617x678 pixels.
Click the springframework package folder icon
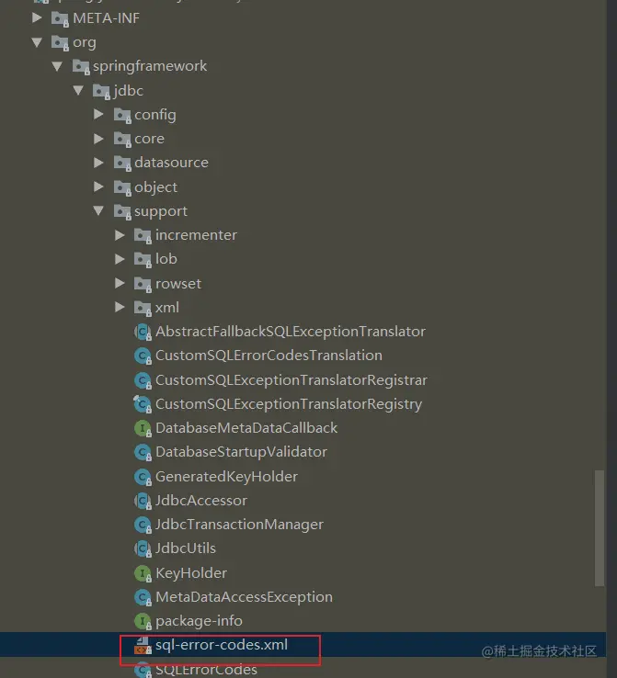pyautogui.click(x=81, y=66)
